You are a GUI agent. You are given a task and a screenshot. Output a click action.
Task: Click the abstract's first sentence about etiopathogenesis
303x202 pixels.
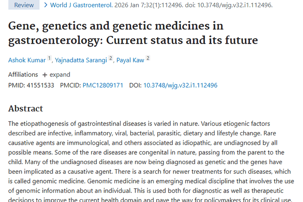(x=101, y=124)
